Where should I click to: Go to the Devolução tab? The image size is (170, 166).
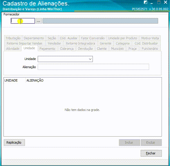[85, 49]
